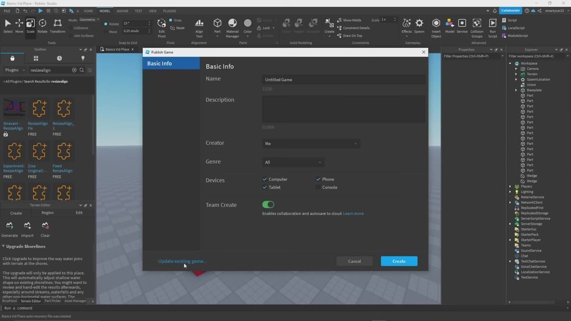The height and width of the screenshot is (321, 571).
Task: Open the Creator dropdown
Action: click(x=311, y=144)
